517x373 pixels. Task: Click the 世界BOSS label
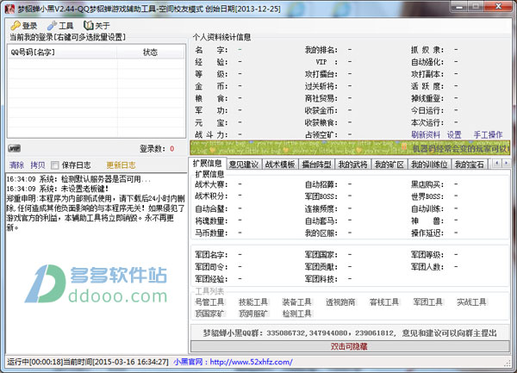click(427, 196)
